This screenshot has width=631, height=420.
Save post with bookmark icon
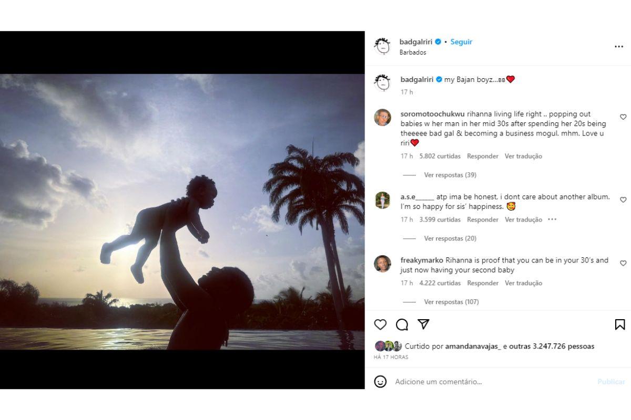[620, 324]
